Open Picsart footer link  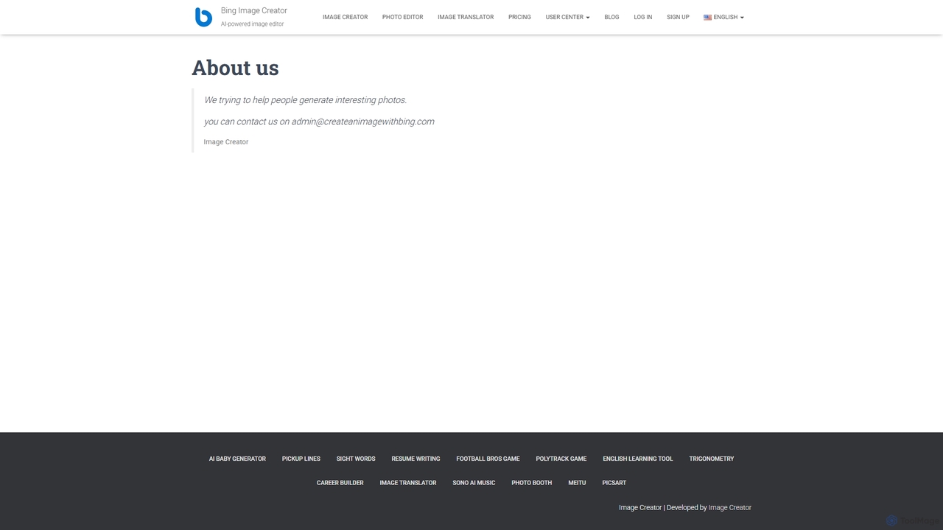[614, 483]
